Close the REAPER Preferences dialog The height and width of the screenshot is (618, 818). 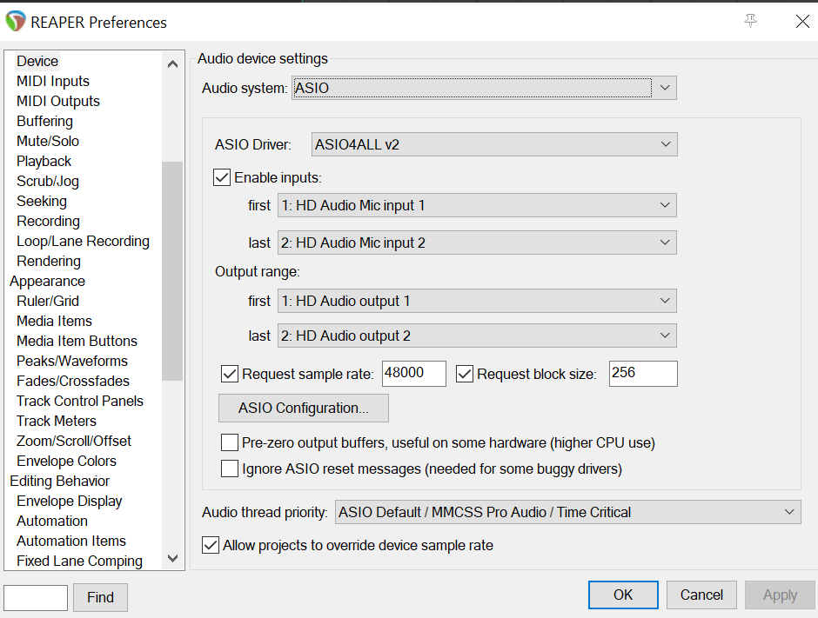point(802,22)
